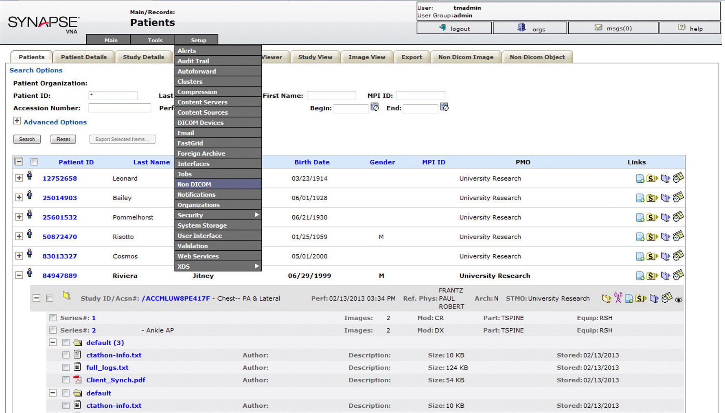Select Non DICOM from the Setup menu

(194, 184)
